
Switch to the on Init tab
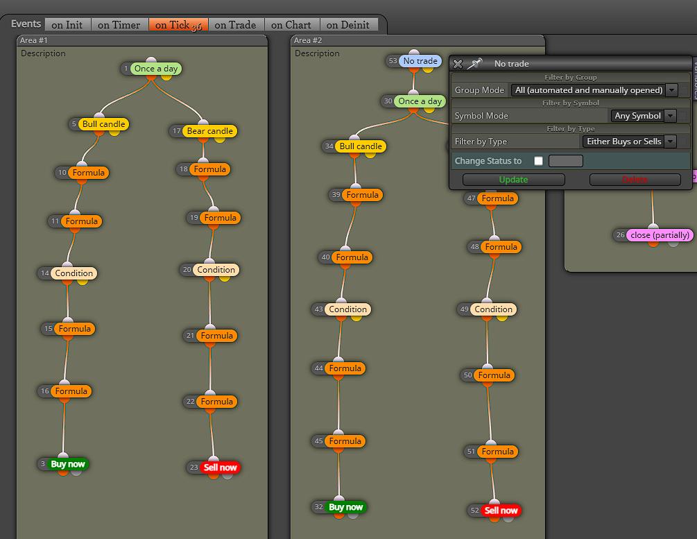(67, 25)
